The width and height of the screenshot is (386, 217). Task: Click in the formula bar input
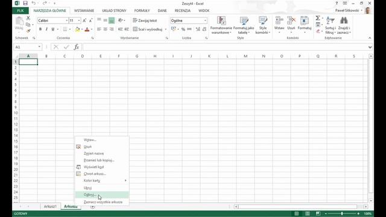tap(225, 47)
